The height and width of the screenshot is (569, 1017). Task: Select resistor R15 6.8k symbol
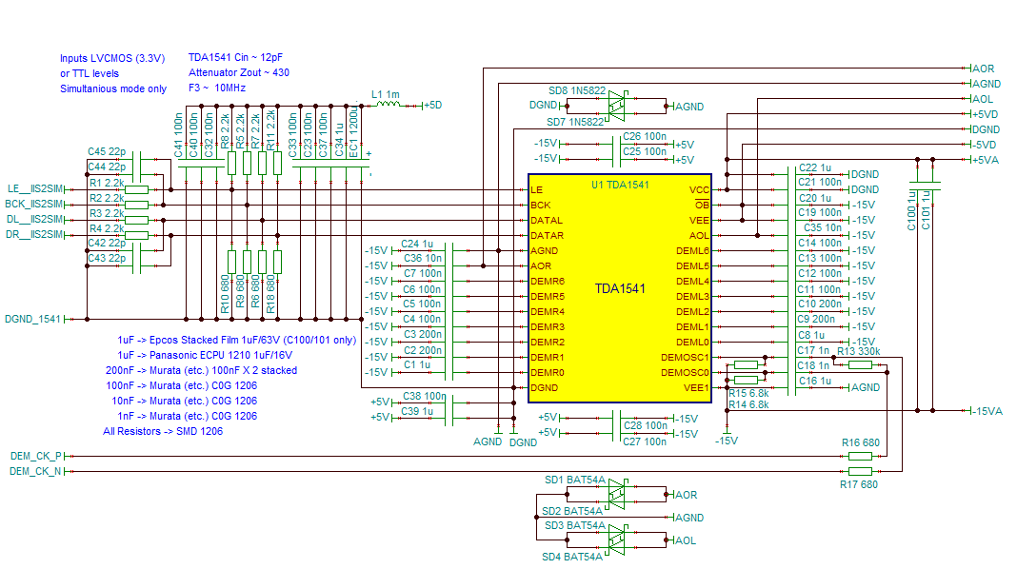(746, 364)
